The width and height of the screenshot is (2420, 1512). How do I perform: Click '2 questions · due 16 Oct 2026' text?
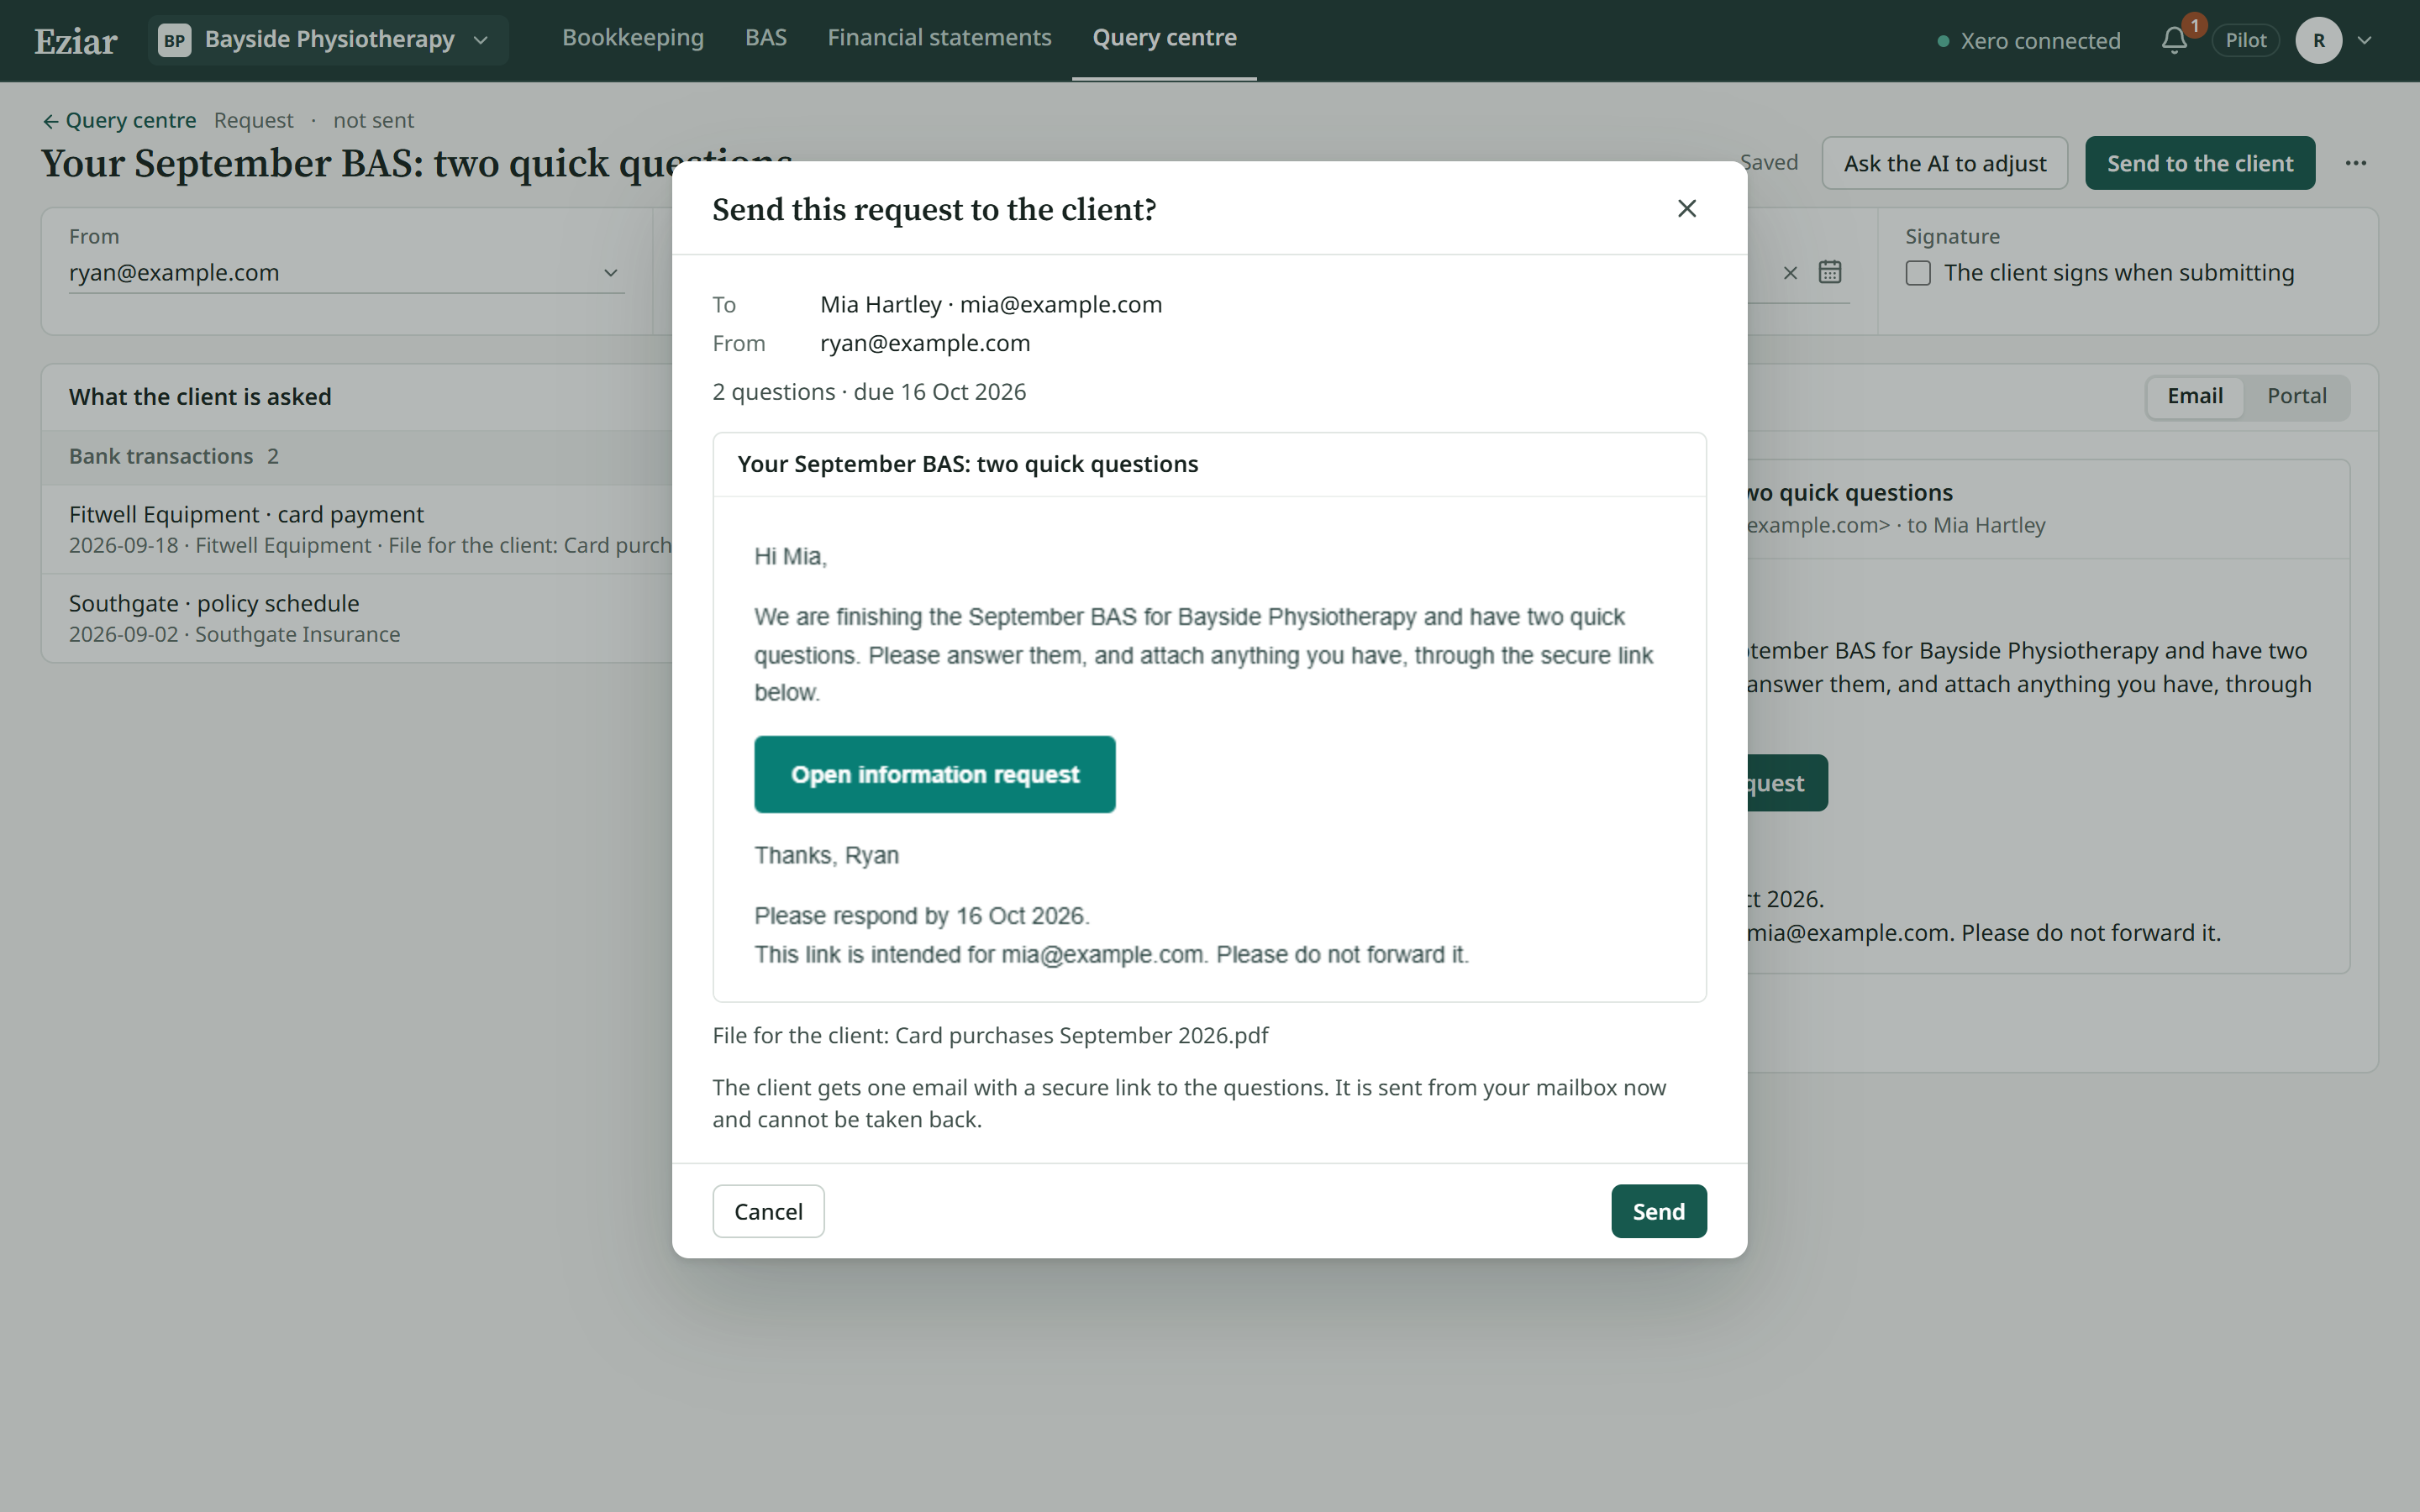pos(869,392)
